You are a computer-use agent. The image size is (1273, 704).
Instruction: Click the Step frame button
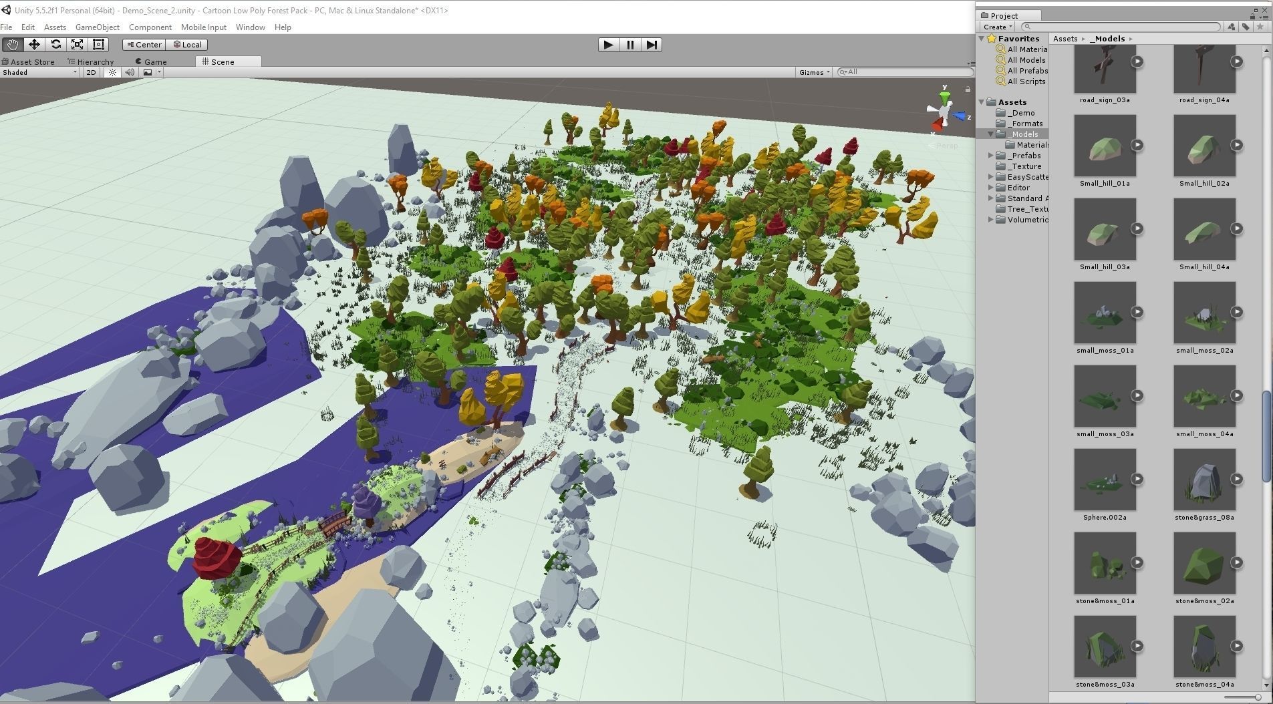(x=652, y=45)
